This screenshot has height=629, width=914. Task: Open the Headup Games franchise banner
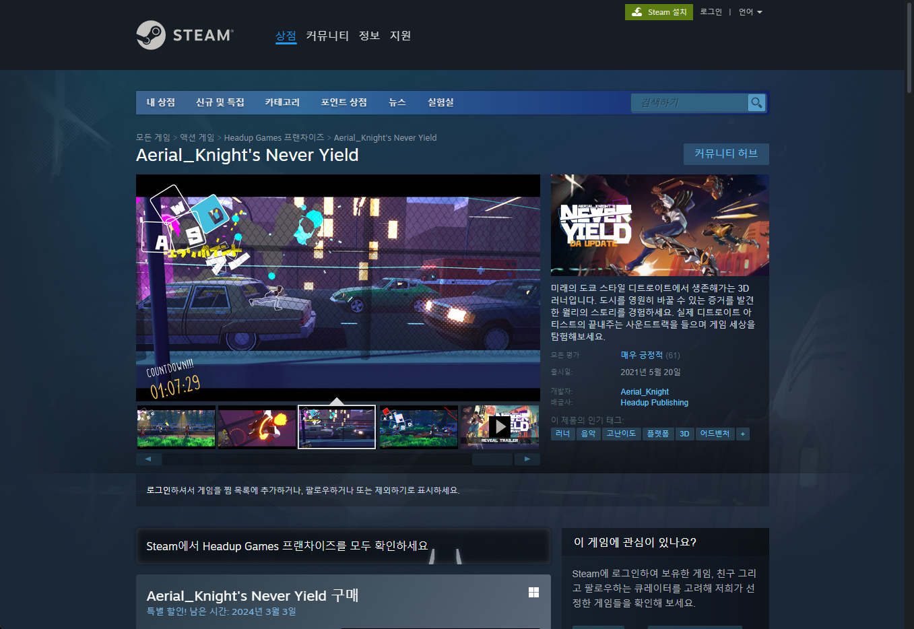tap(343, 546)
